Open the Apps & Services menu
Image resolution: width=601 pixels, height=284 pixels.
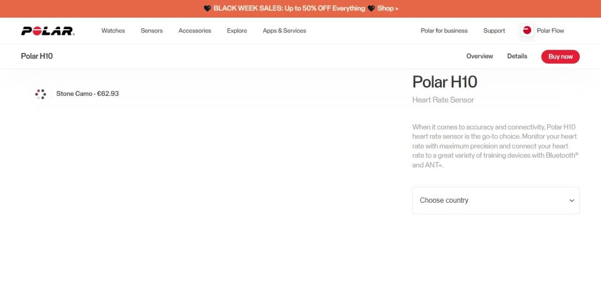(x=285, y=31)
